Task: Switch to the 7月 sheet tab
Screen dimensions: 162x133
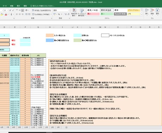Action: pyautogui.click(x=8, y=127)
